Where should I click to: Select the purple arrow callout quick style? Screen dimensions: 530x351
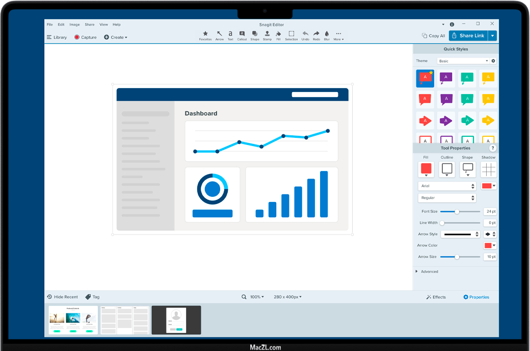pyautogui.click(x=446, y=121)
